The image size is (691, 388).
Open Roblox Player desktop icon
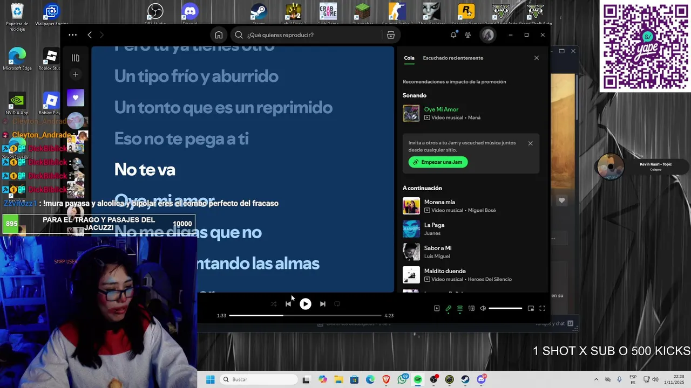51,103
